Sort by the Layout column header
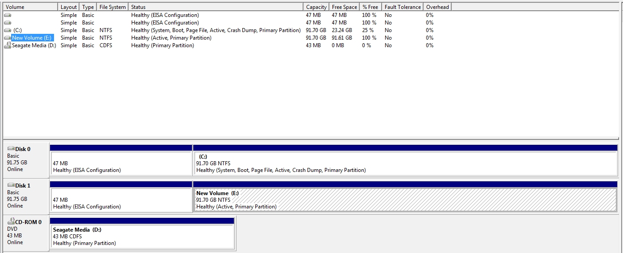Screen dimensions: 623x253 tap(69, 7)
